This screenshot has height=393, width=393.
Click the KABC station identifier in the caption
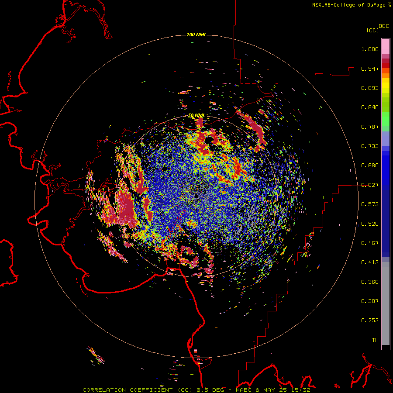(x=243, y=390)
